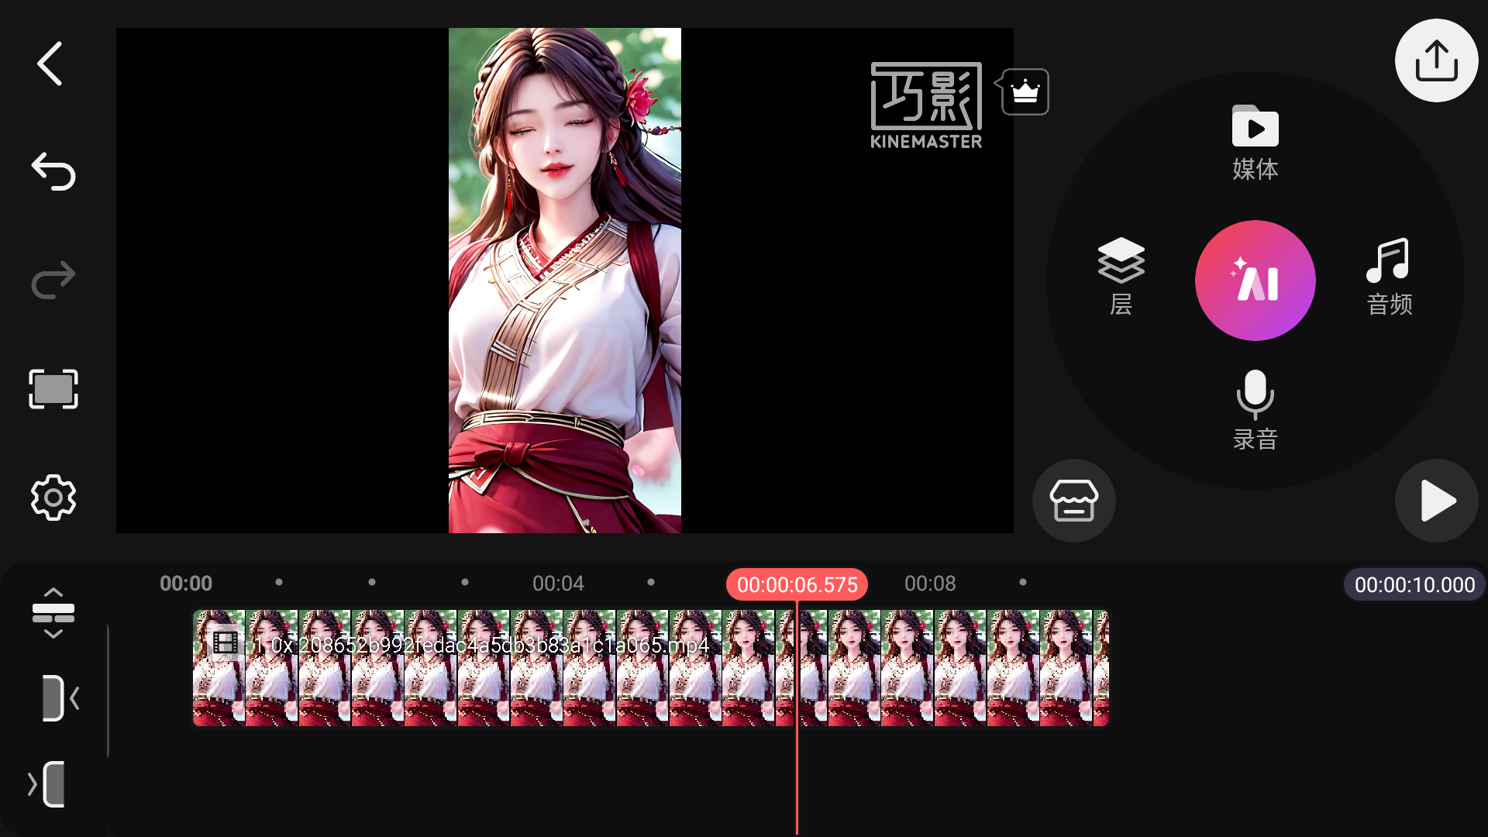Expand the timeline track view

pyautogui.click(x=53, y=613)
